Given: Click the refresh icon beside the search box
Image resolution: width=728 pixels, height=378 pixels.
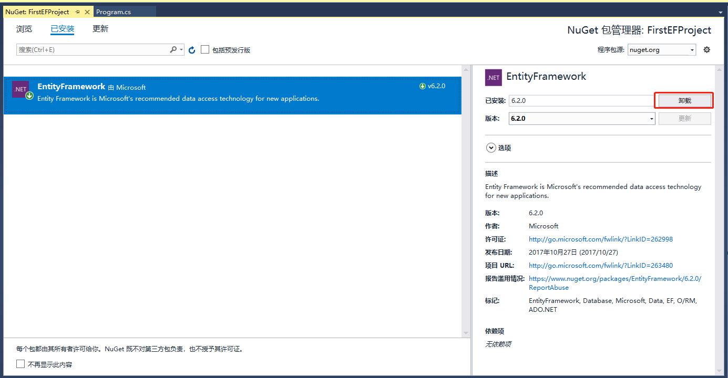Looking at the screenshot, I should 192,50.
